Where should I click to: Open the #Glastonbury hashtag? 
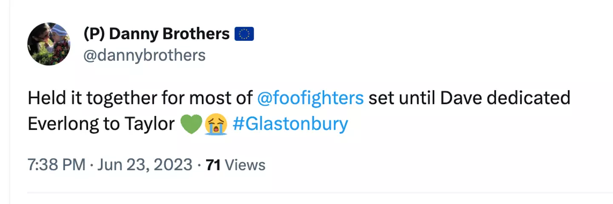pyautogui.click(x=290, y=124)
